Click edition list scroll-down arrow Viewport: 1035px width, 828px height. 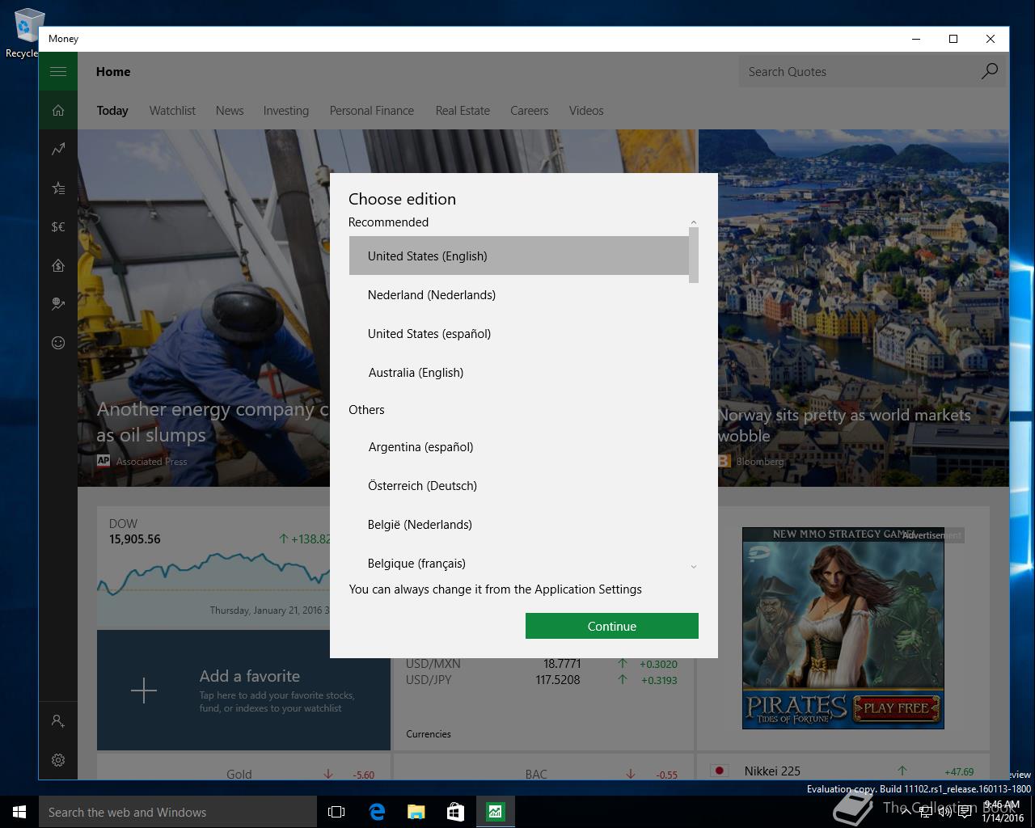694,567
